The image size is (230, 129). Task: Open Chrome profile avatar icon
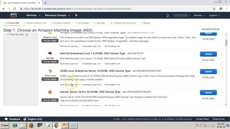click(x=221, y=9)
